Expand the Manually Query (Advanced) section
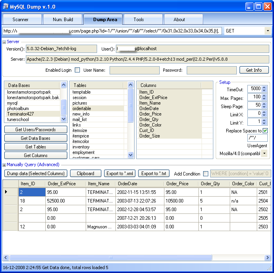This screenshot has width=274, height=273. (x=4, y=165)
